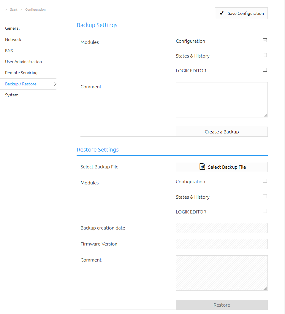This screenshot has height=314, width=285.
Task: Open the KNX configuration page
Action: click(28, 50)
